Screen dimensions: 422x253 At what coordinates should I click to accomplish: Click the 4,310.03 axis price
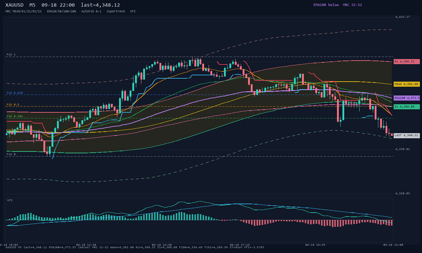pos(403,193)
